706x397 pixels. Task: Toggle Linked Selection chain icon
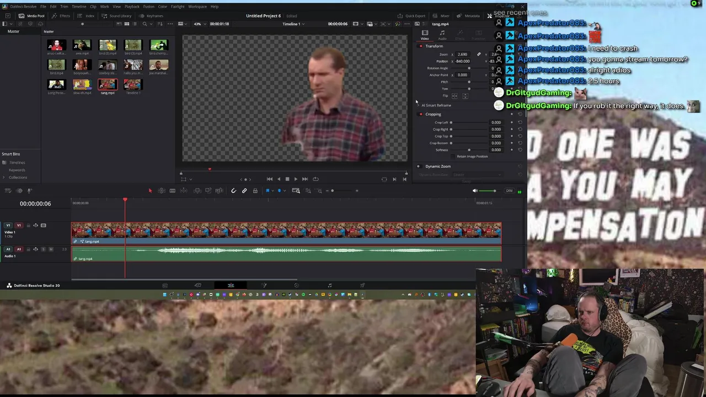244,191
